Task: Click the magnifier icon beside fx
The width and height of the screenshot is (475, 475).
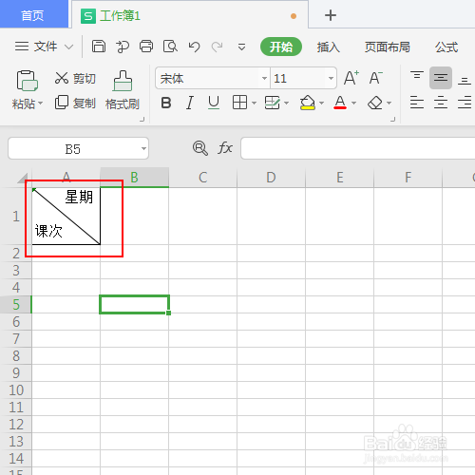Action: (200, 148)
